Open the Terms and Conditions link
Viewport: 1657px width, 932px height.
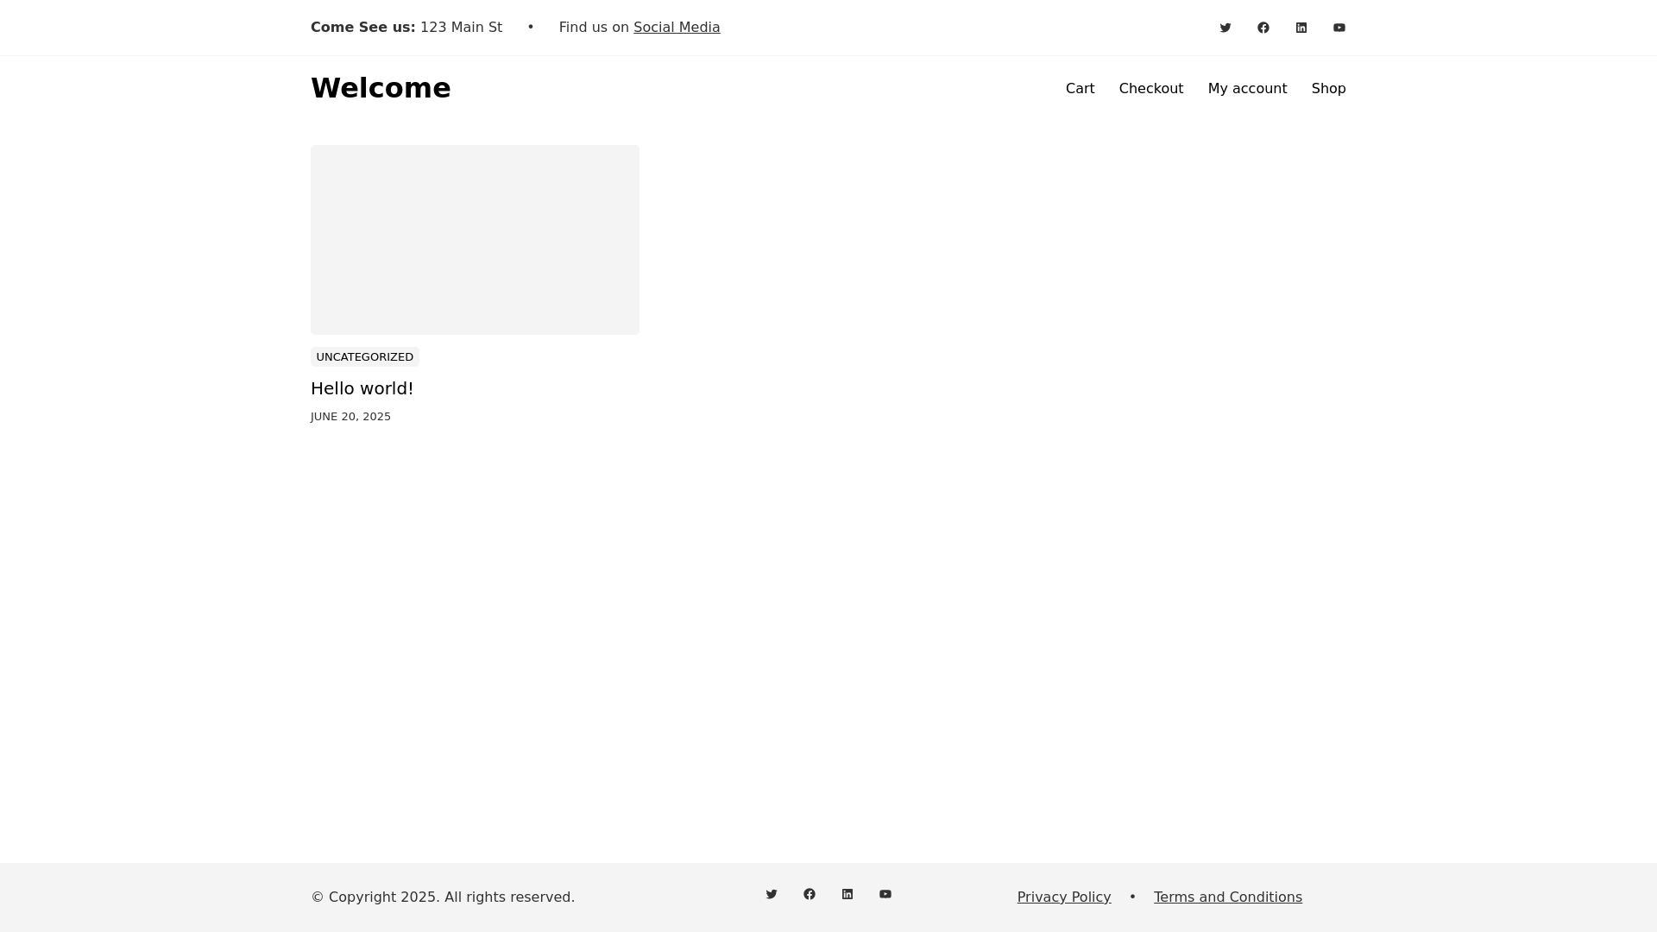[x=1228, y=897]
